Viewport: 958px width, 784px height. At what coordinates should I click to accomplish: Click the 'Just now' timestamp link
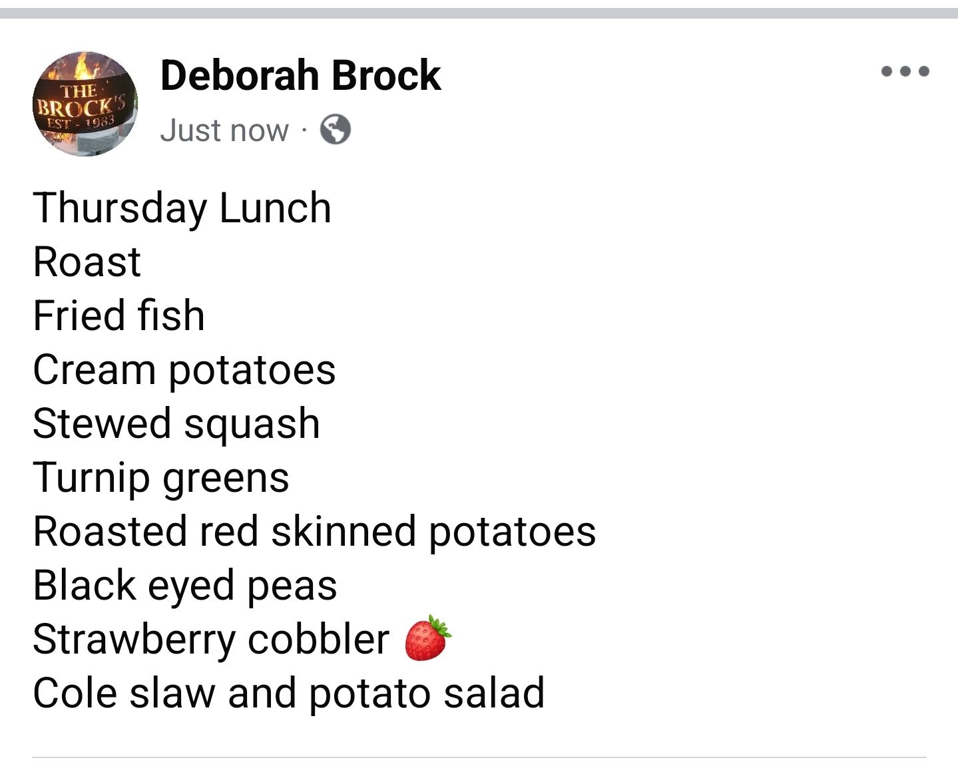coord(223,130)
